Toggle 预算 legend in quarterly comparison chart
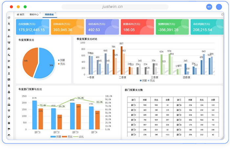The height and width of the screenshot is (149, 230). coord(143,80)
